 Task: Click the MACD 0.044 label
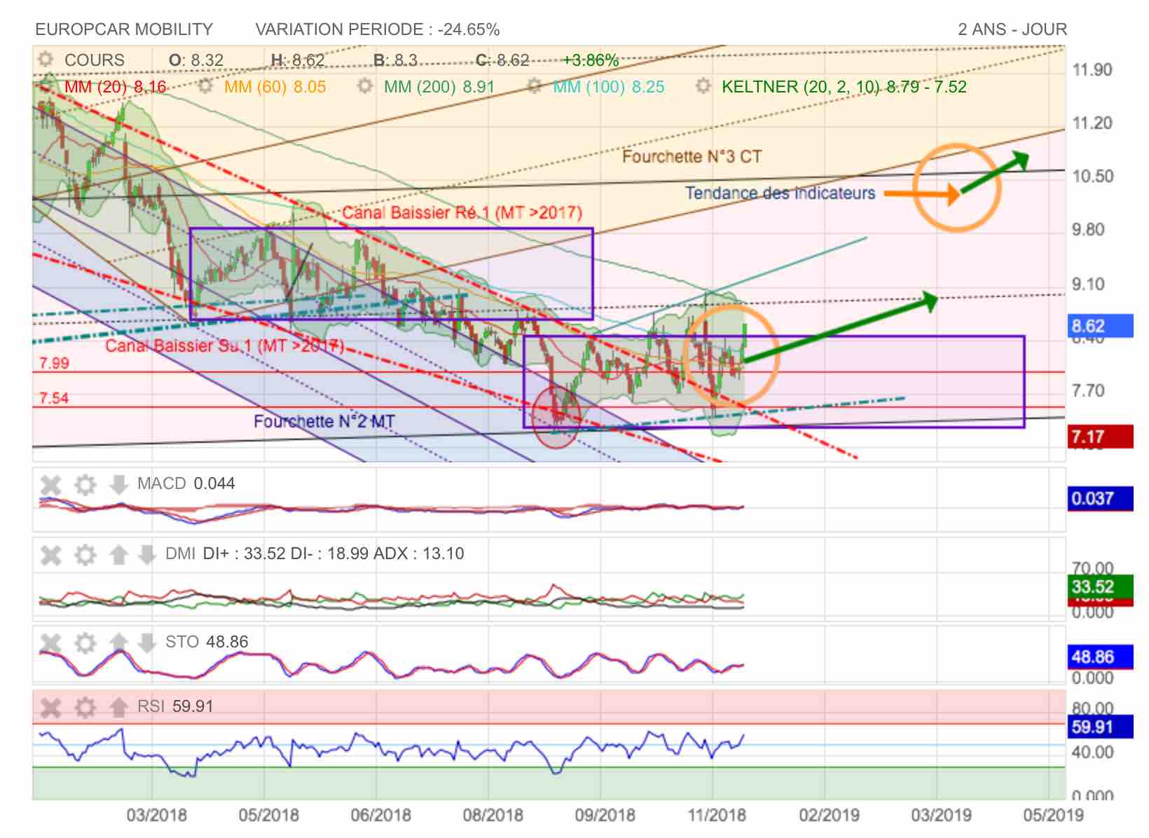186,483
